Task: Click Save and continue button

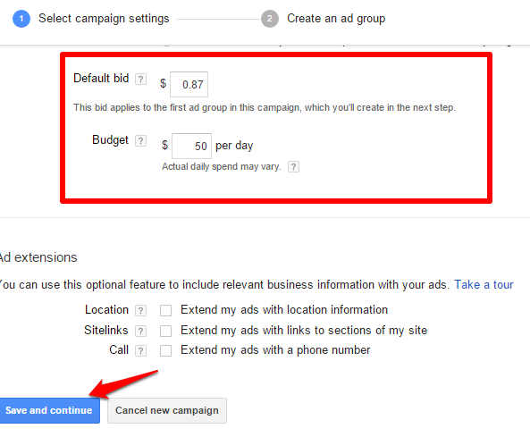Action: tap(49, 410)
